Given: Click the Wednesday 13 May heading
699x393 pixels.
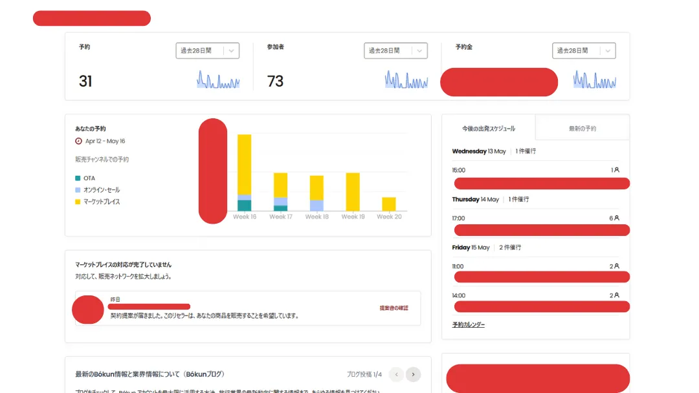Looking at the screenshot, I should (x=479, y=151).
